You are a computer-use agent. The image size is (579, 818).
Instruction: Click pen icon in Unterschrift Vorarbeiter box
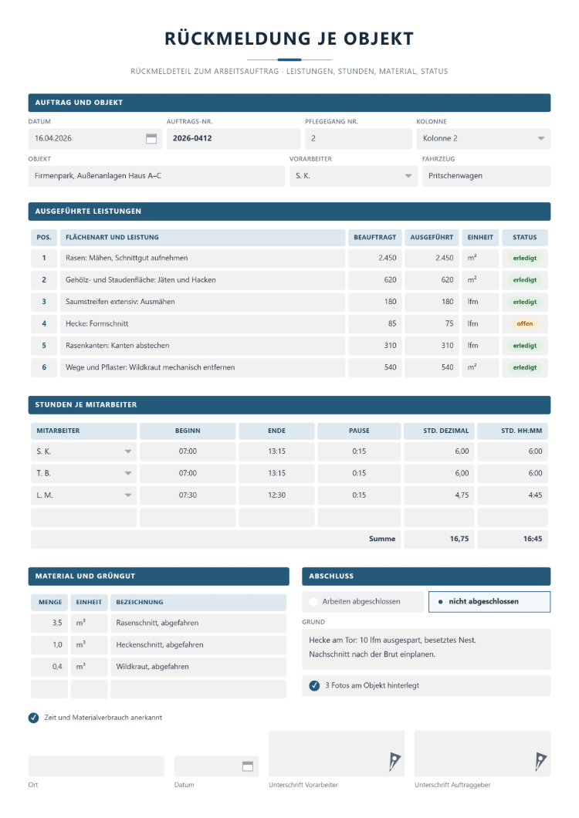coord(394,762)
